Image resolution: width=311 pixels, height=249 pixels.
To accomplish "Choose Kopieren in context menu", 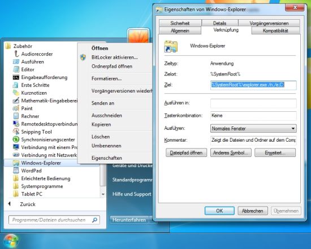I will (x=101, y=125).
